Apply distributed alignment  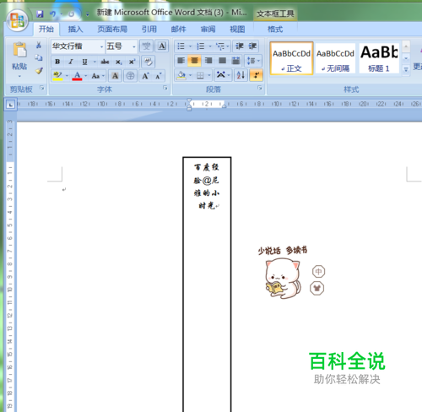point(236,61)
